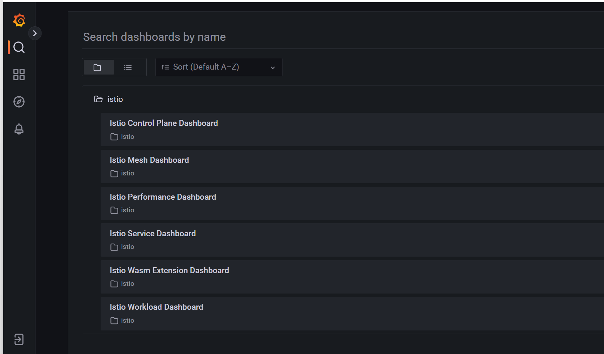
Task: Open the Alerting bell icon
Action: 19,129
